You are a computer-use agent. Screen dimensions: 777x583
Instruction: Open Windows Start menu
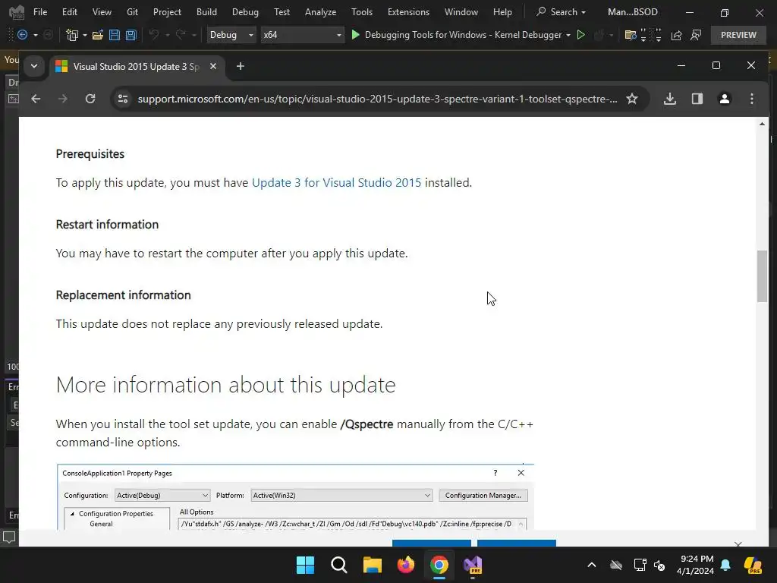click(305, 565)
